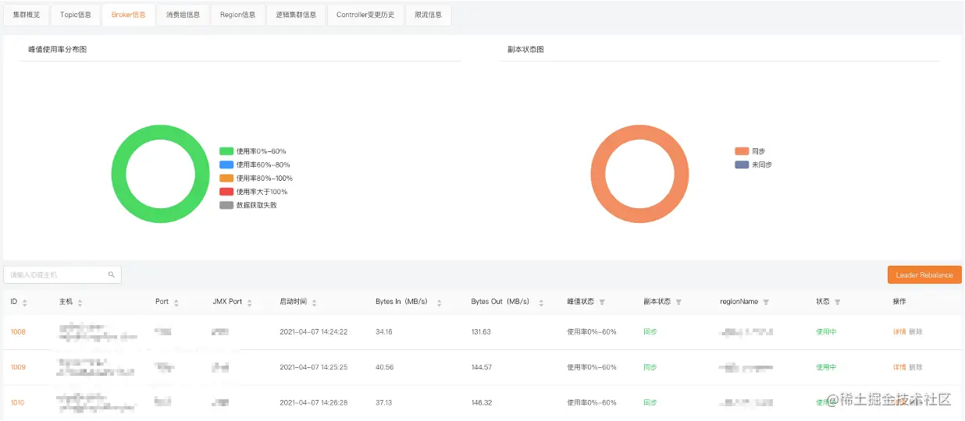Sort by Bytes Out (MB/s) arrows
This screenshot has width=965, height=421.
click(x=541, y=302)
